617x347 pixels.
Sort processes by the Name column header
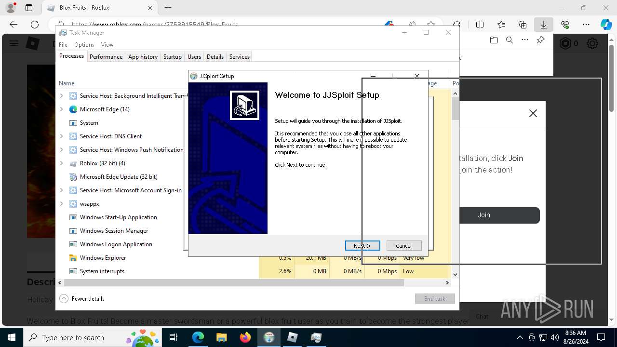[67, 83]
